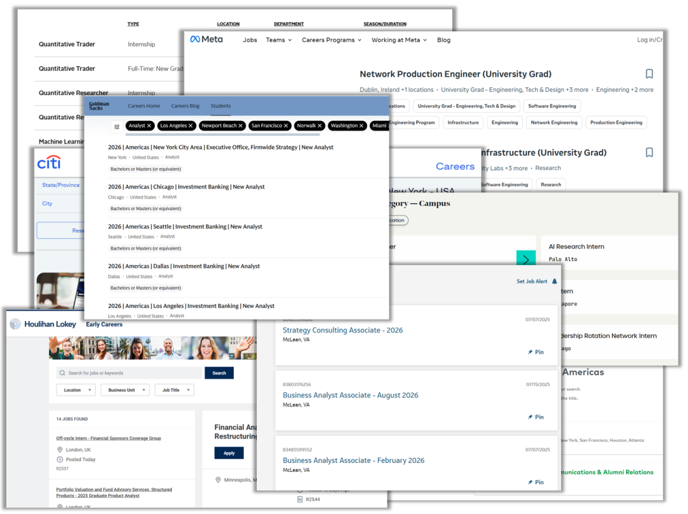Image resolution: width=688 pixels, height=514 pixels.
Task: Open the Business Analyst Associate - August 2026 listing
Action: [x=350, y=395]
